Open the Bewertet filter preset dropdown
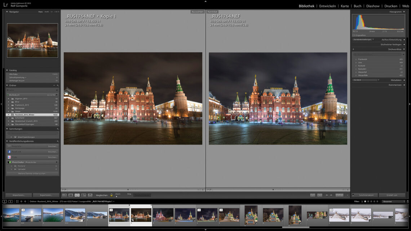The height and width of the screenshot is (231, 411). point(393,201)
